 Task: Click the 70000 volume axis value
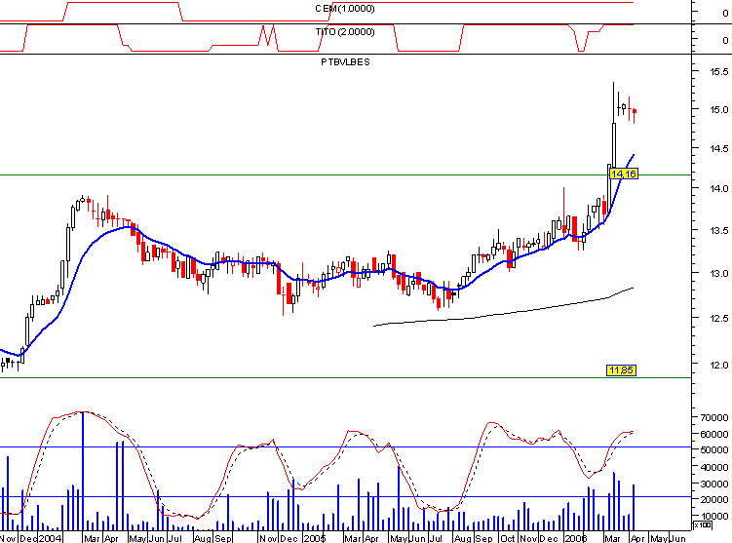(714, 417)
